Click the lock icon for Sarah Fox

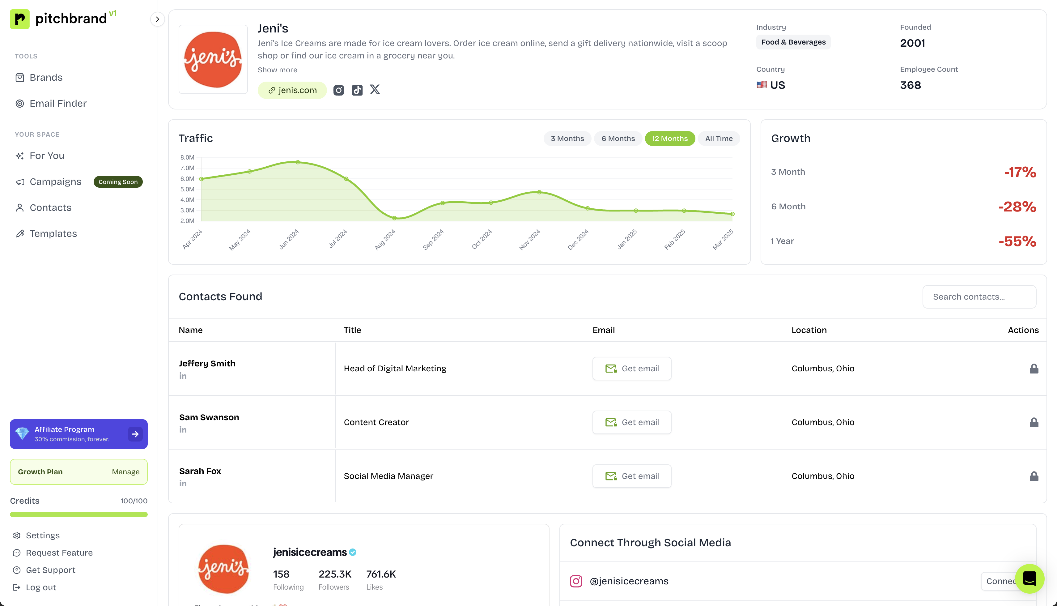(x=1034, y=476)
